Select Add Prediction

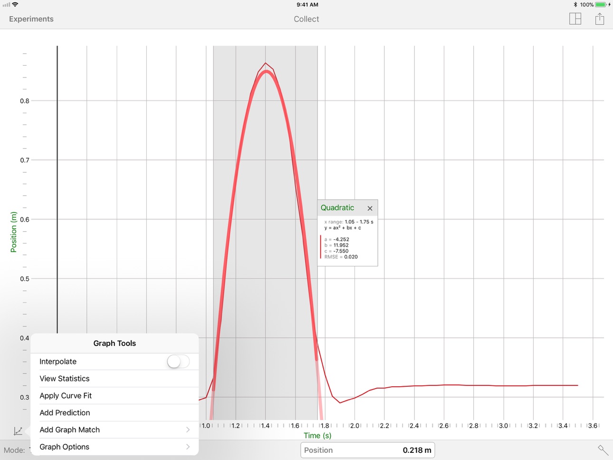pos(115,413)
